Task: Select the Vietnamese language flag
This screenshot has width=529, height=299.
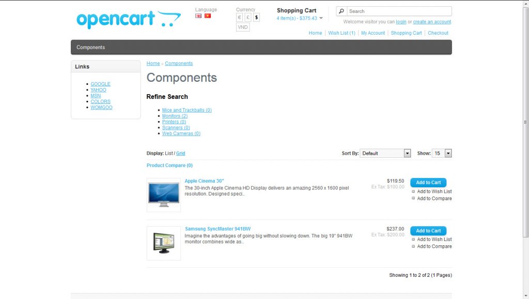Action: [x=208, y=16]
